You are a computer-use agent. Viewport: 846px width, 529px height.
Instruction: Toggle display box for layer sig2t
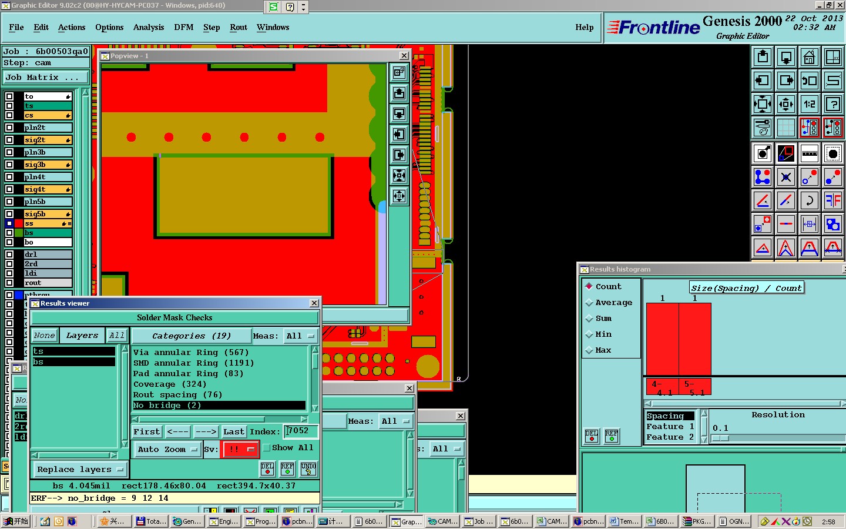pos(9,140)
